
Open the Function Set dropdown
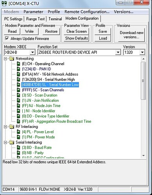coord(118,52)
